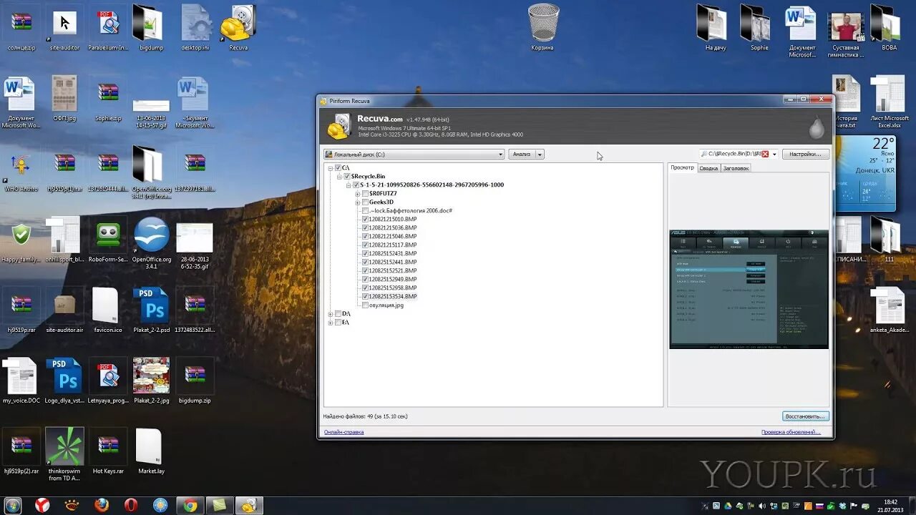
Task: Check the овуляция.jpg file checkbox
Action: tap(365, 305)
